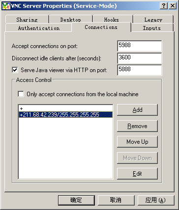Click the Remove button
Viewport: 179px width, 210px height.
click(x=137, y=126)
